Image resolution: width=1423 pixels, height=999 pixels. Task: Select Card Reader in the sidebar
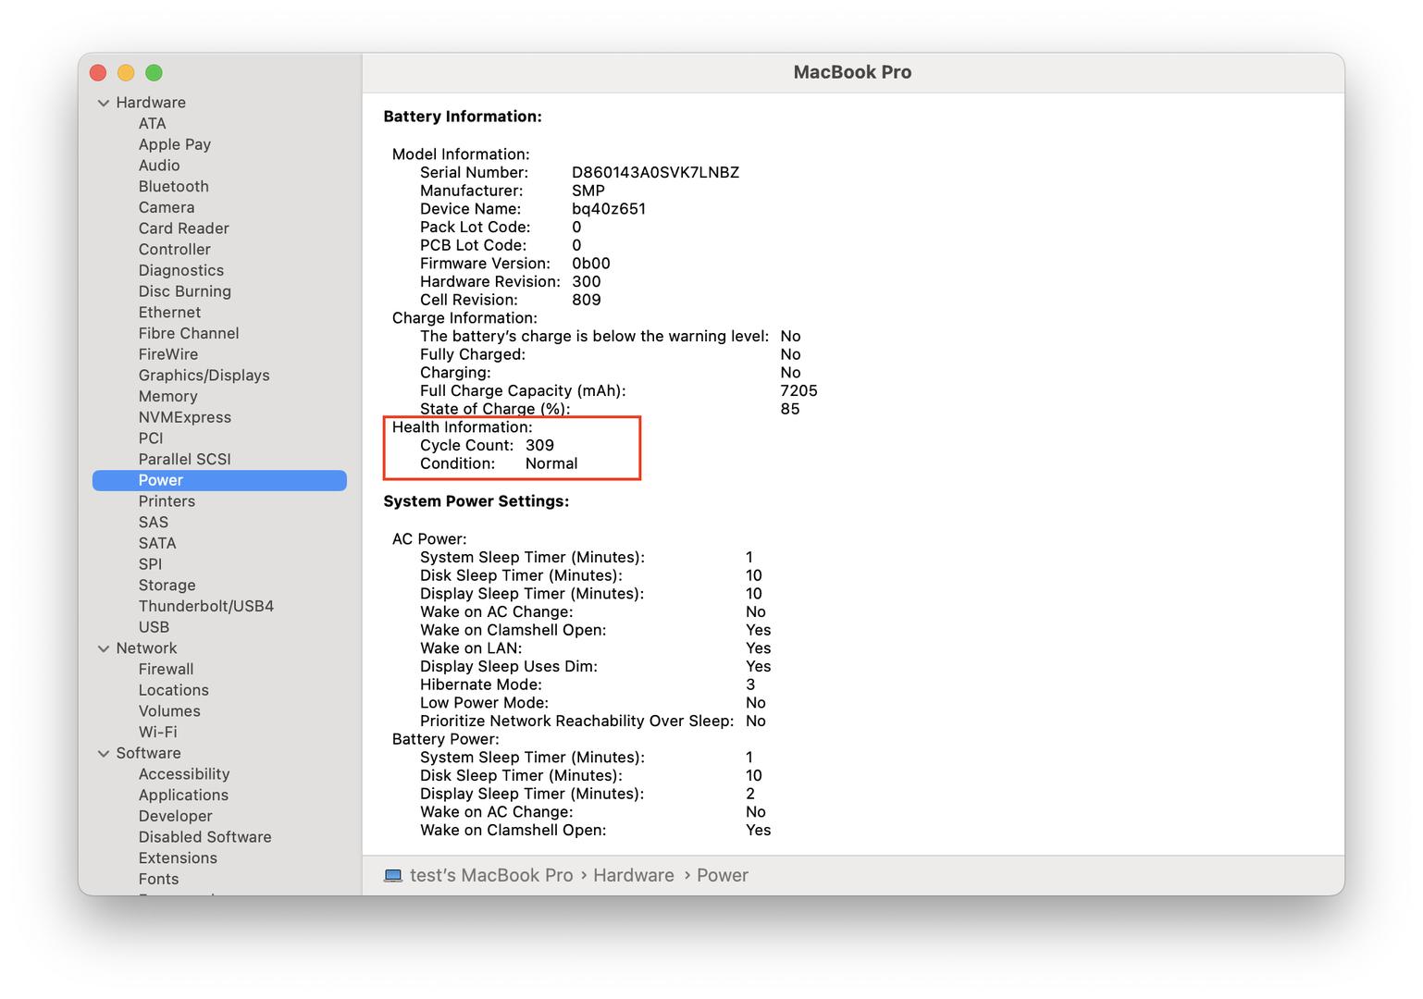click(x=184, y=228)
